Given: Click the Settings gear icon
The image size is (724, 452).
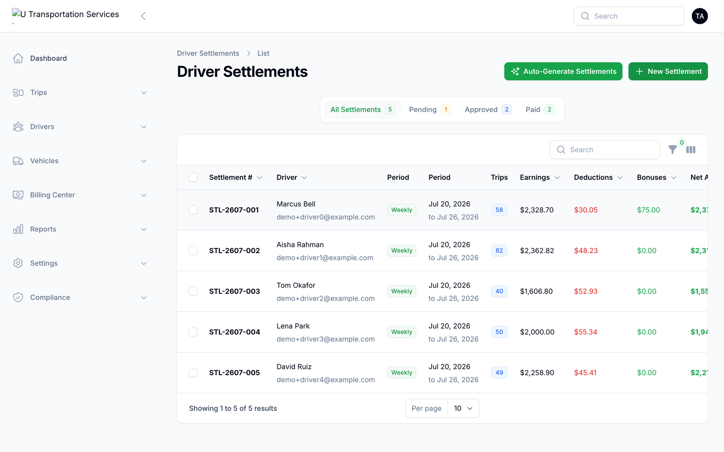Looking at the screenshot, I should pyautogui.click(x=18, y=263).
